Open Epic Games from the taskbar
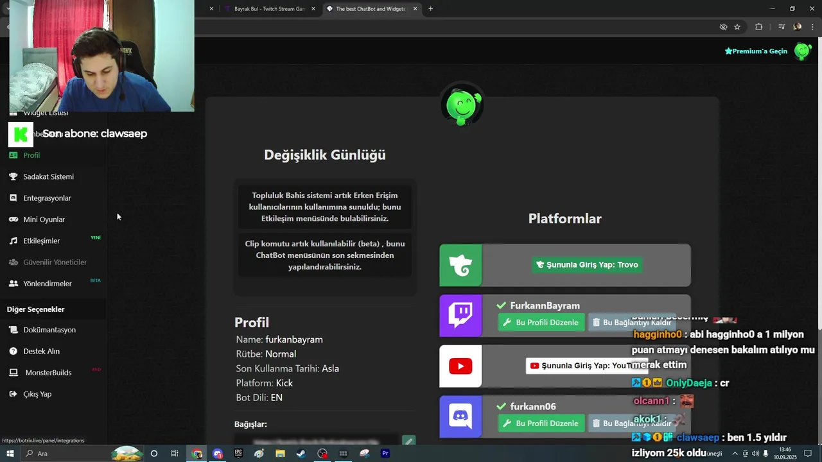 pos(238,454)
